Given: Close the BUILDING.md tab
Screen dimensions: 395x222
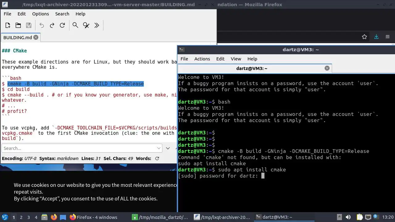Looking at the screenshot, I should (x=36, y=37).
